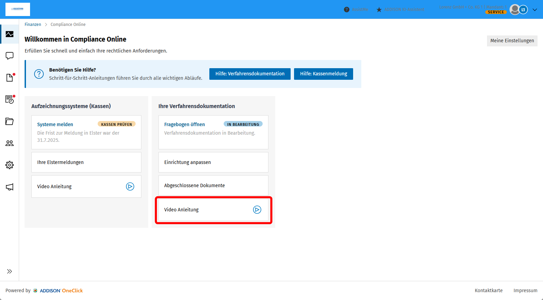Screen dimensions: 543x300
Task: Click Compliance Online breadcrumb
Action: coord(68,25)
